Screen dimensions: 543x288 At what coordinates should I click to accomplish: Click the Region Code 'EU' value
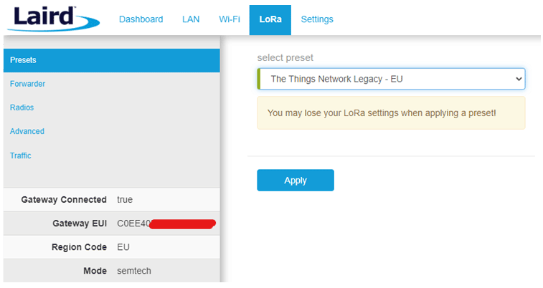123,247
